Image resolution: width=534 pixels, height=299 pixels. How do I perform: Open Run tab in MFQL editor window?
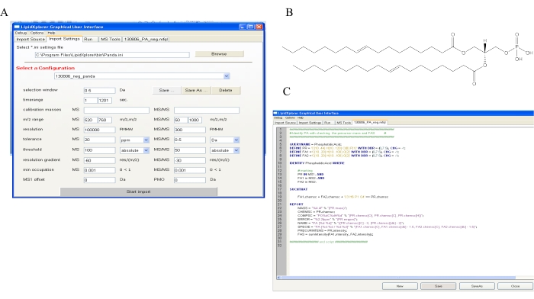coord(327,123)
